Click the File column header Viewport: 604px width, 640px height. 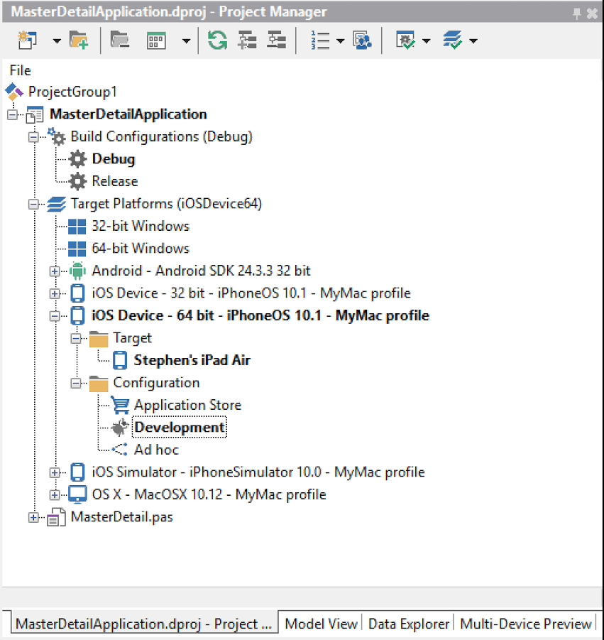[20, 70]
